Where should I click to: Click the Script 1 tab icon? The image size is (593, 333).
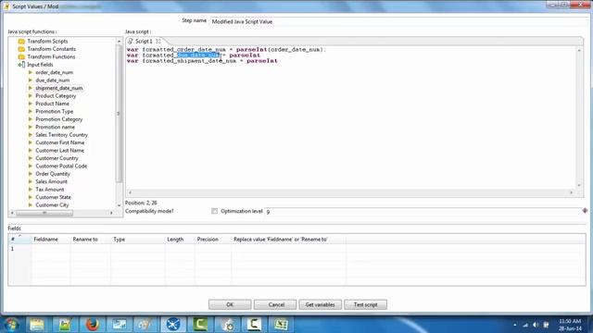coord(131,41)
